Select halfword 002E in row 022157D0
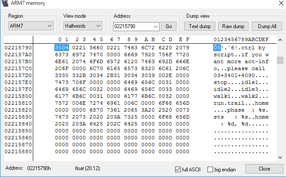286x177 pixels. click(165, 75)
